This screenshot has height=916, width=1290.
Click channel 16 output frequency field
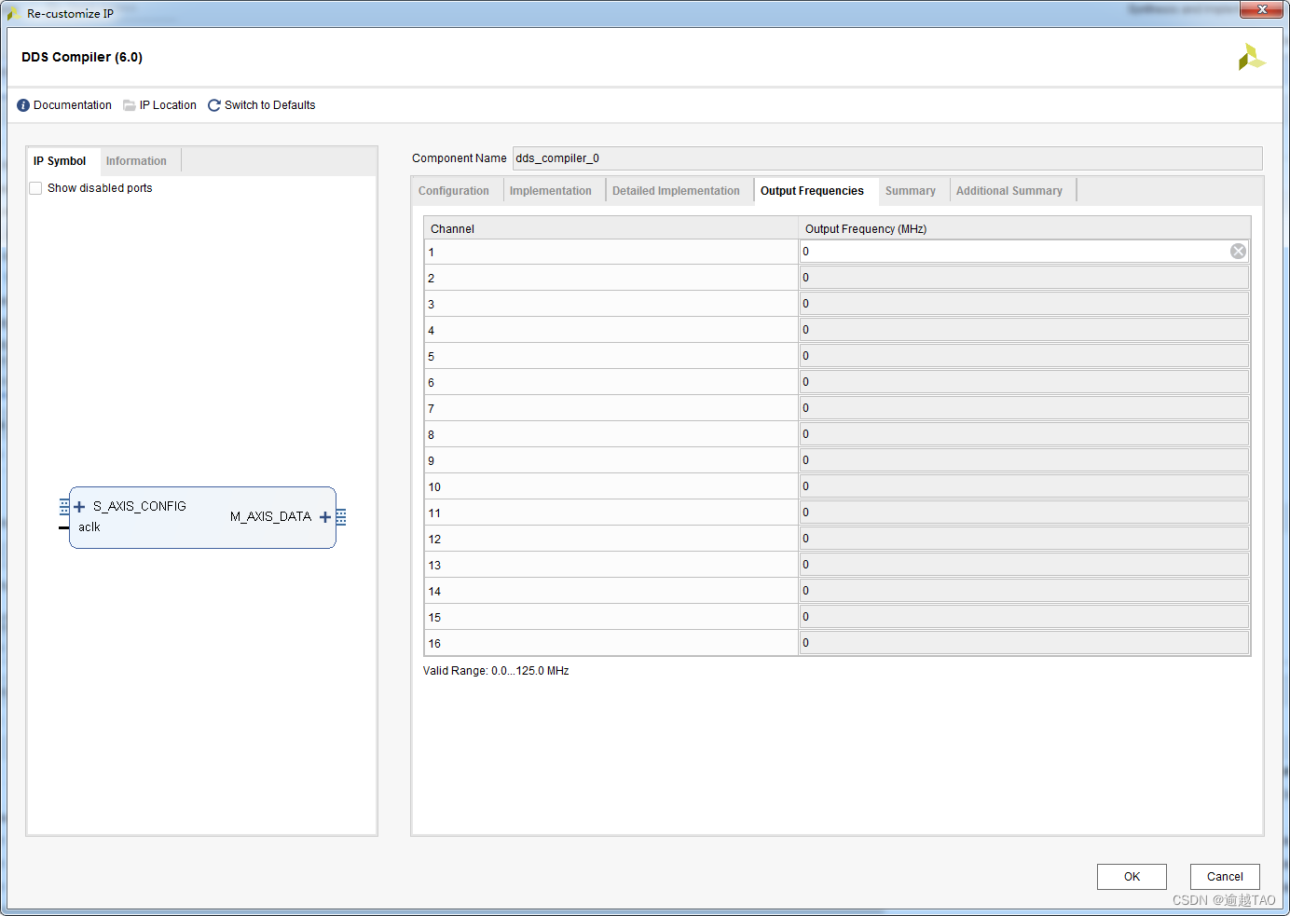pos(1024,643)
